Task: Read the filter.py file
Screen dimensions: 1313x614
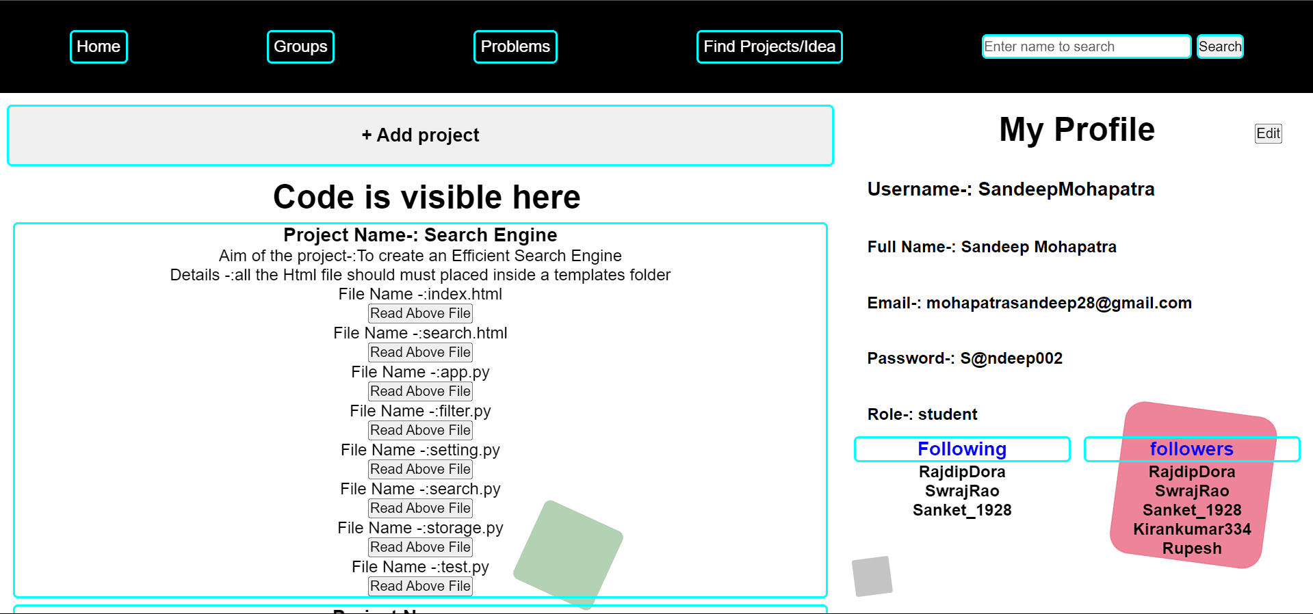Action: coord(420,430)
